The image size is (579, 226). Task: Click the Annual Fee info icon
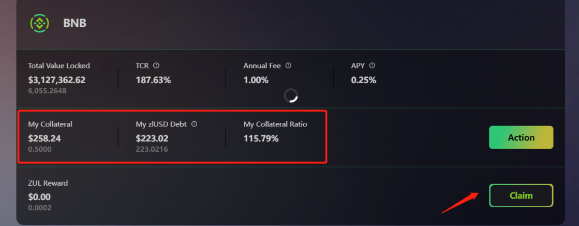[x=289, y=66]
